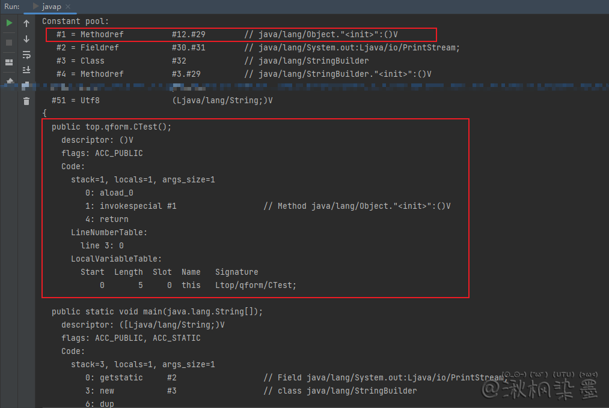Pin the current Run tab

(x=9, y=81)
